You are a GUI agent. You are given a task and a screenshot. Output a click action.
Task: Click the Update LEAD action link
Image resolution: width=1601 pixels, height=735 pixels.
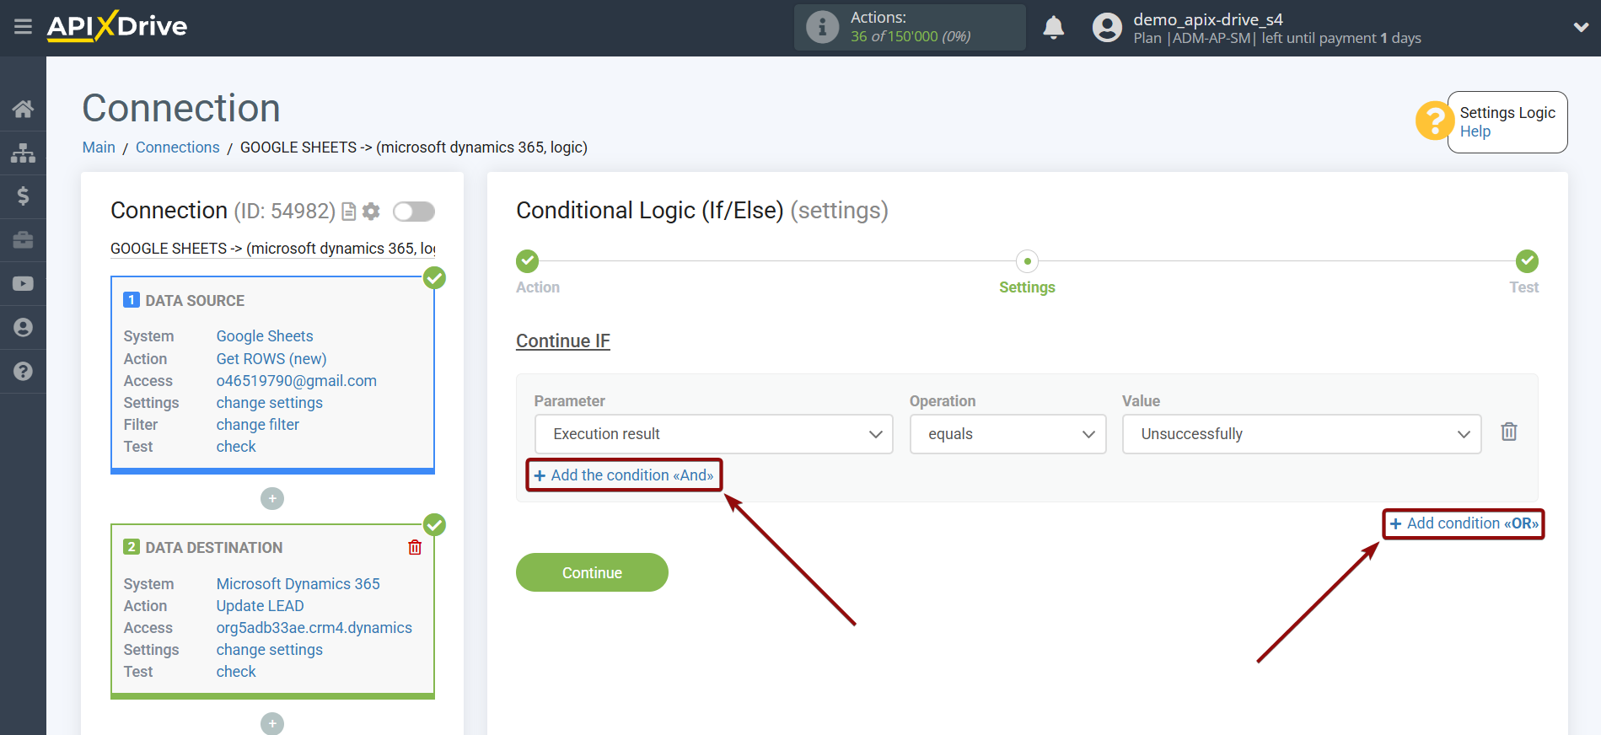tap(261, 606)
